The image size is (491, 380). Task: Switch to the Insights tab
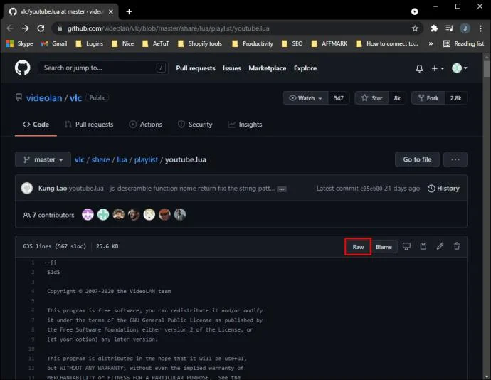245,125
